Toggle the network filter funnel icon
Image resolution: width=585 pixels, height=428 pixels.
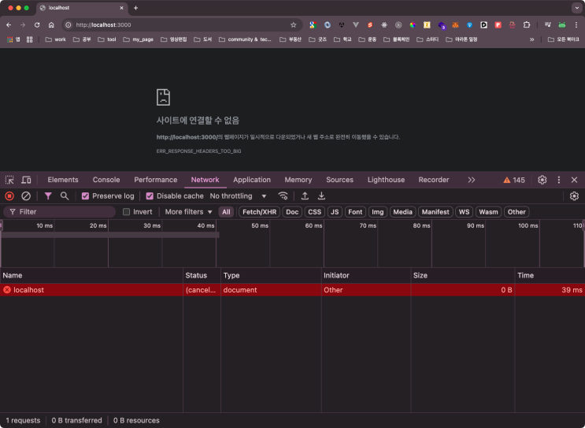[x=48, y=195]
